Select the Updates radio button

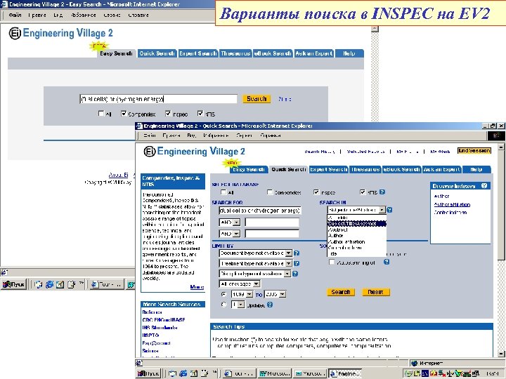coord(223,305)
